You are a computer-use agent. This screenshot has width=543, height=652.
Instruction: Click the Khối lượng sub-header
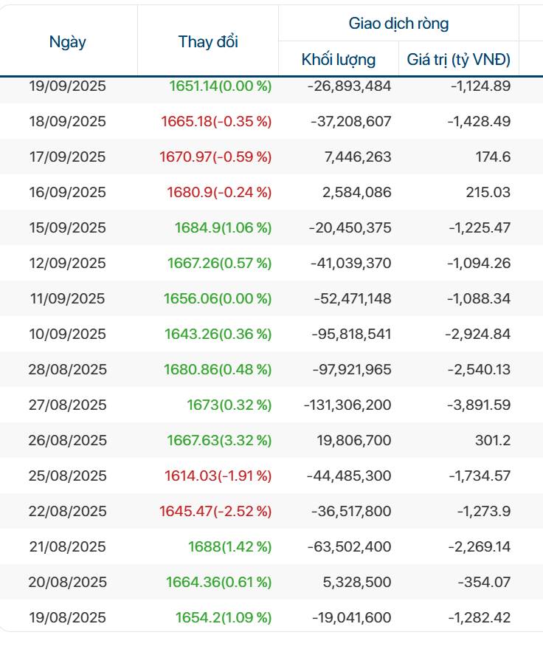coord(339,60)
